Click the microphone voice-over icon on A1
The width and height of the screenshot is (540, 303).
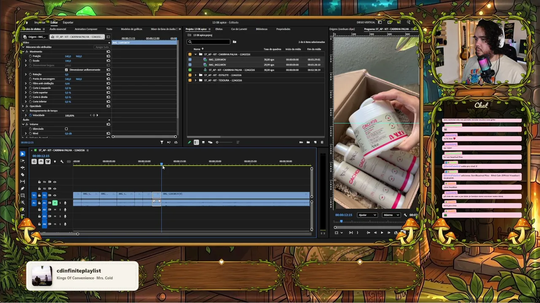pos(65,203)
